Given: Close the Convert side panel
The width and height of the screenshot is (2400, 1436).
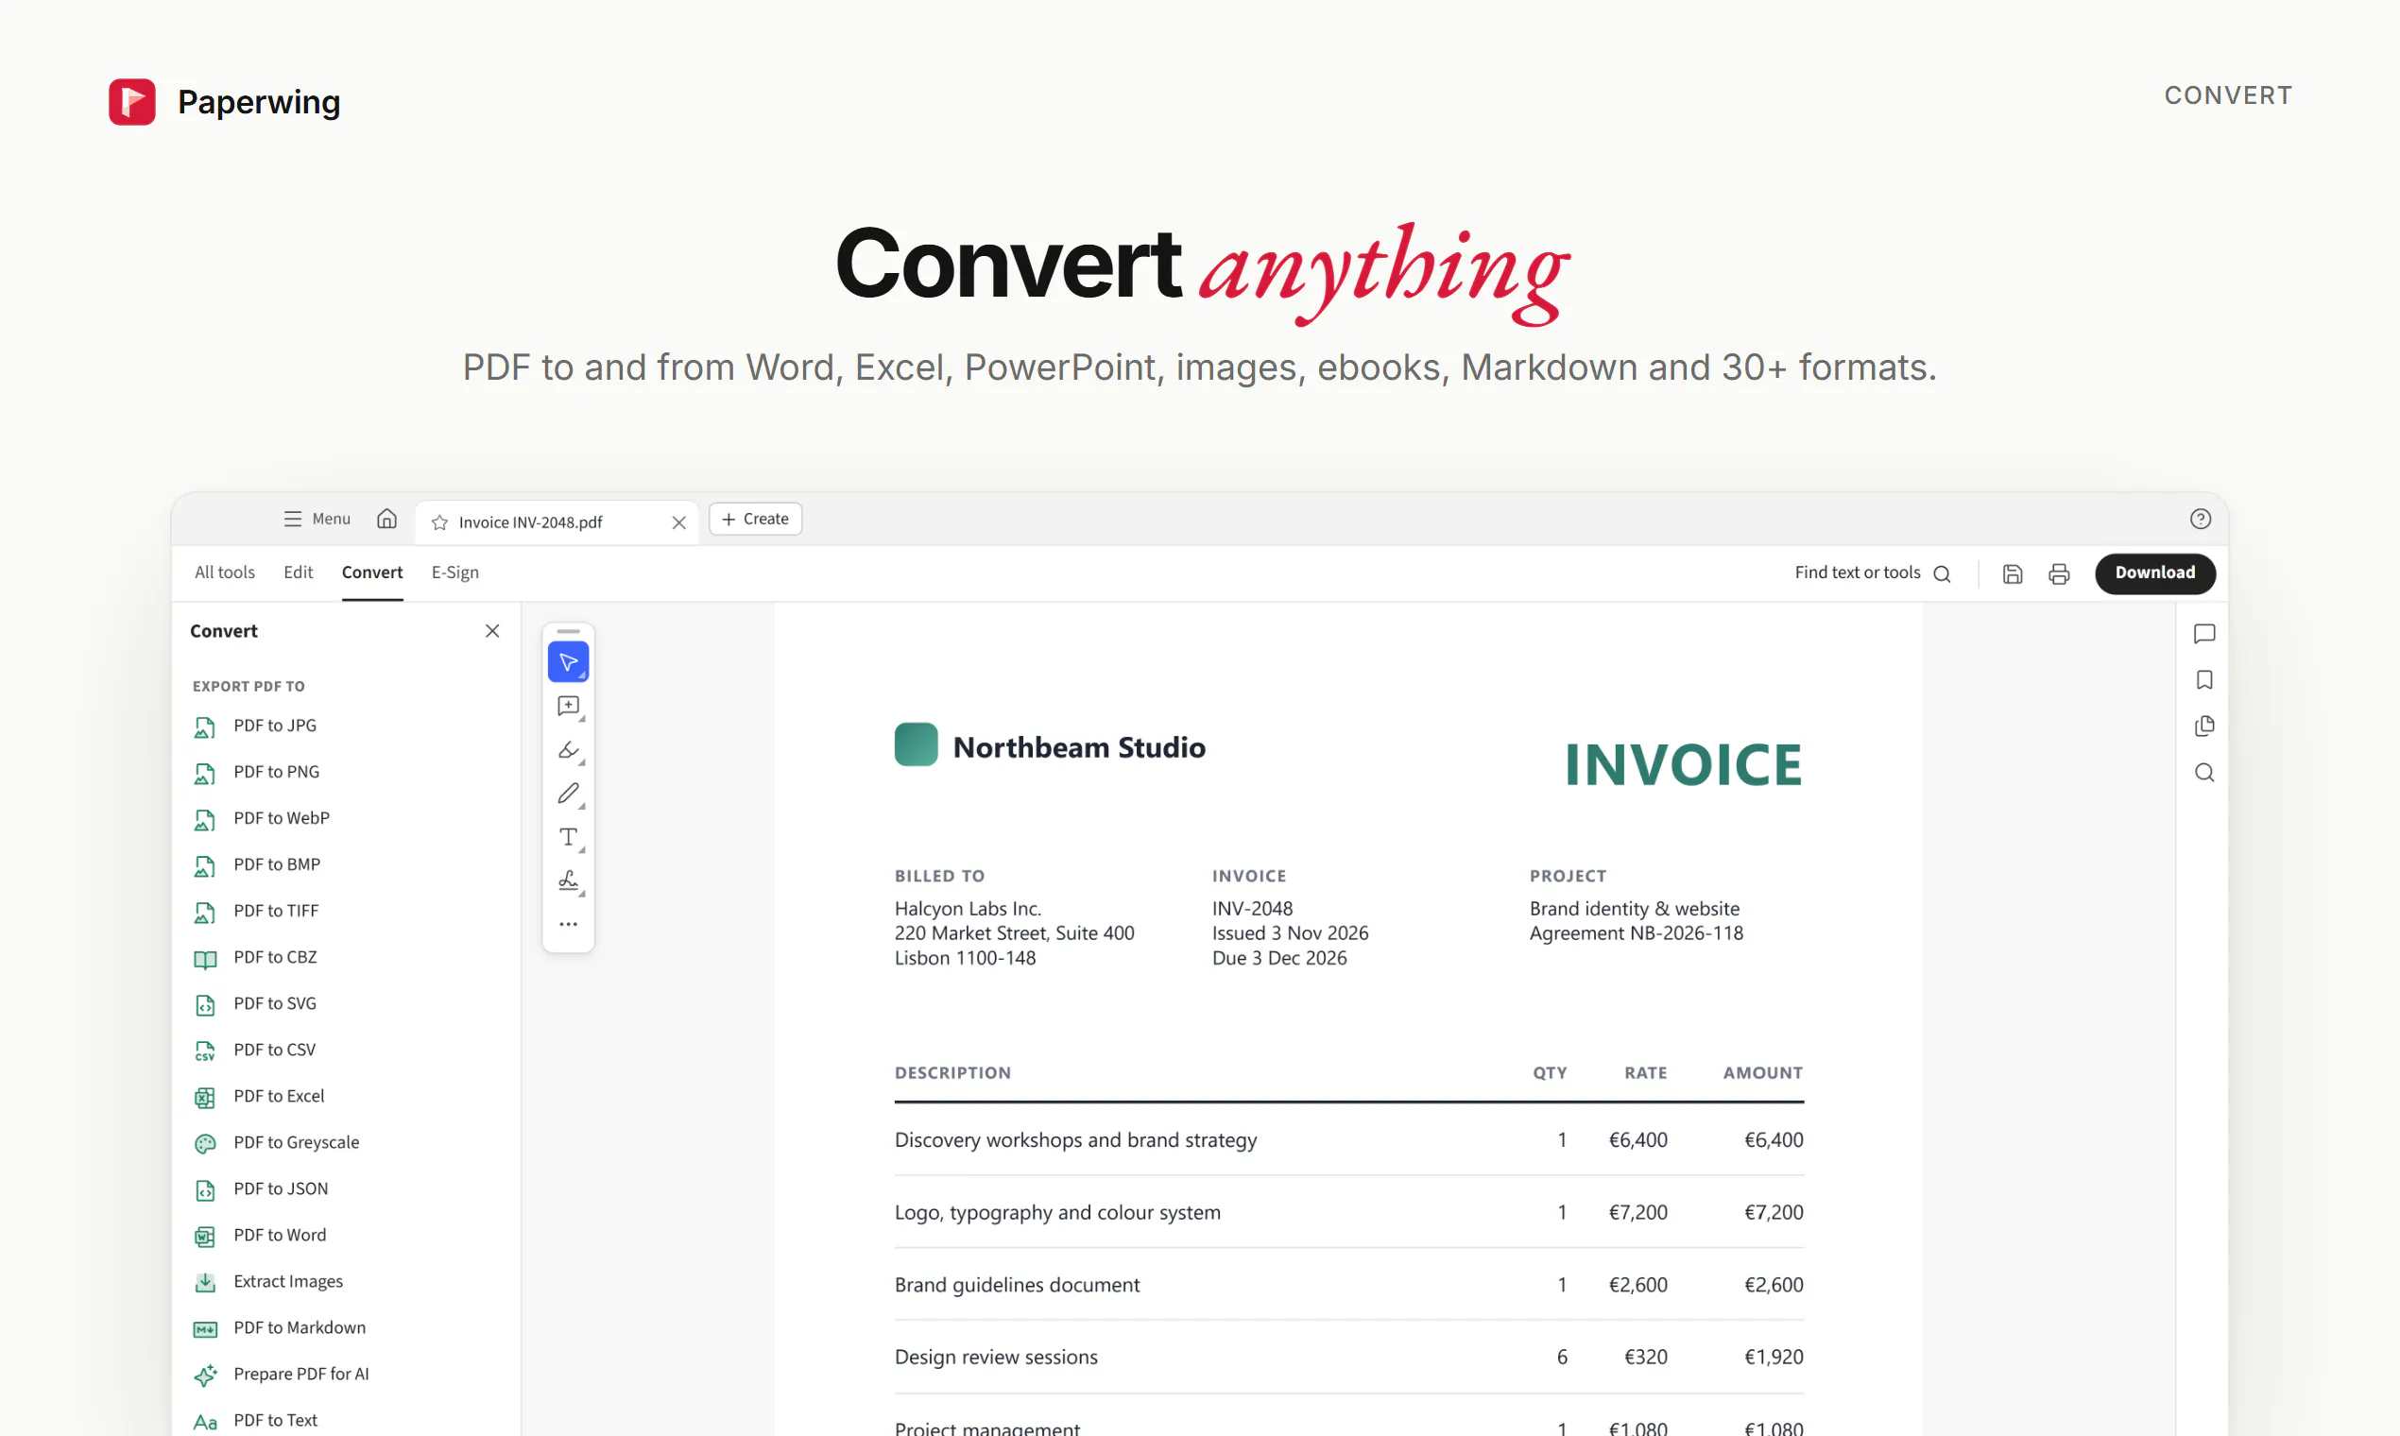Looking at the screenshot, I should pos(491,631).
